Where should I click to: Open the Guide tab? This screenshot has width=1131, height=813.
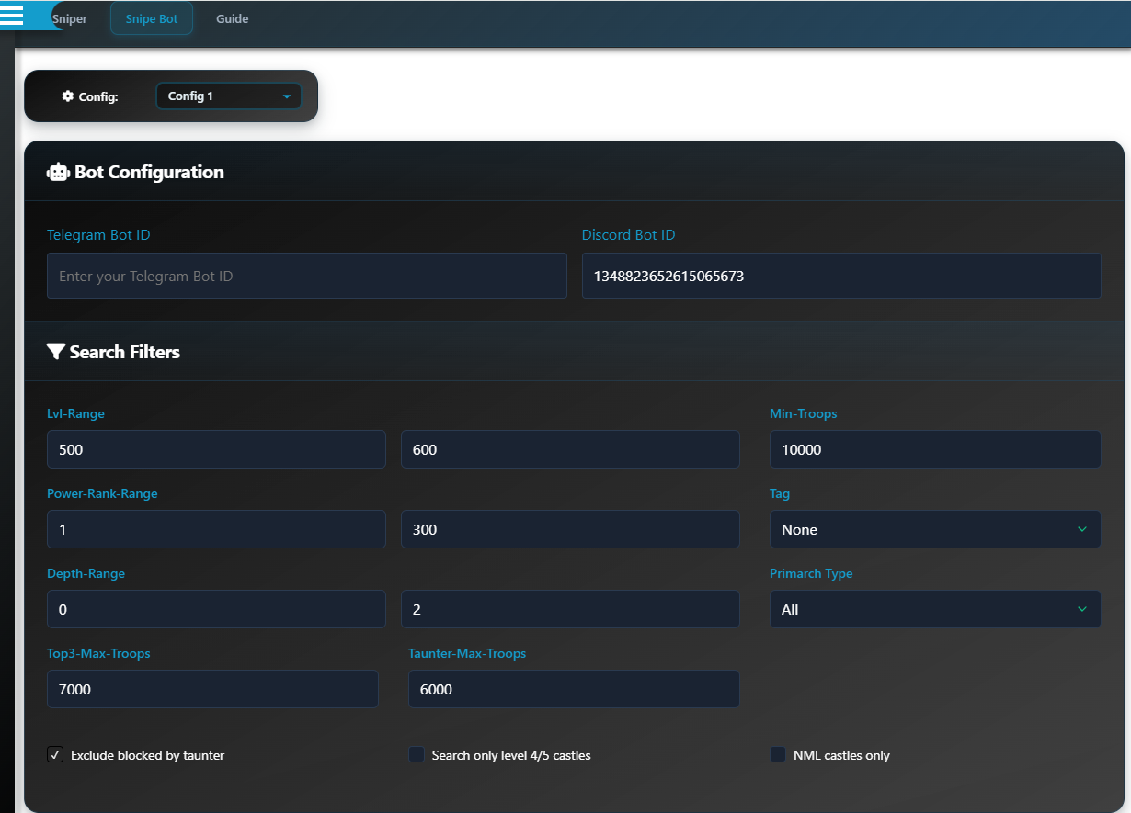coord(232,19)
